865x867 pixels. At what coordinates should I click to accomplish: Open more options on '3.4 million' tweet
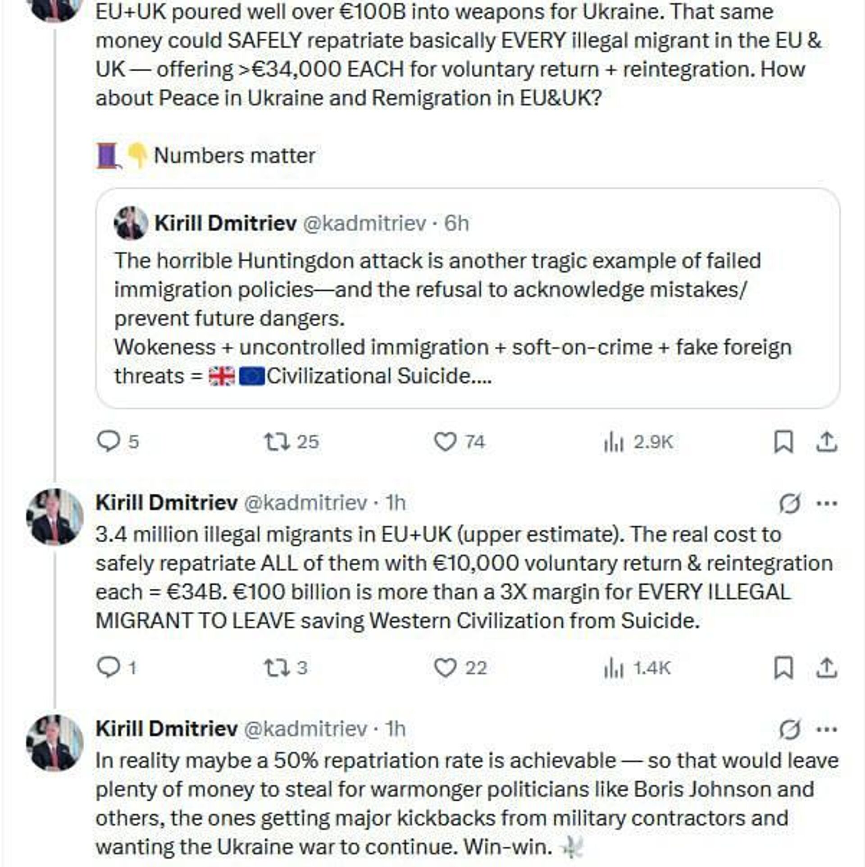click(x=827, y=504)
